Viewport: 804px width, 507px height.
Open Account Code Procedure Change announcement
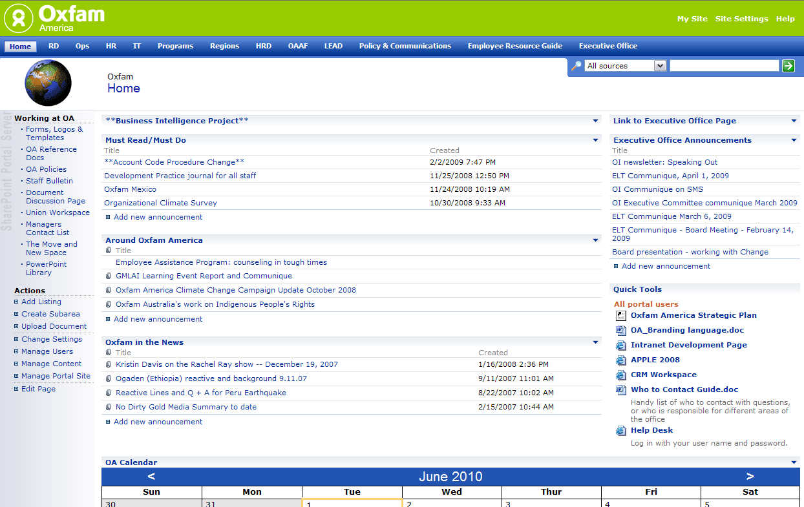coord(175,162)
